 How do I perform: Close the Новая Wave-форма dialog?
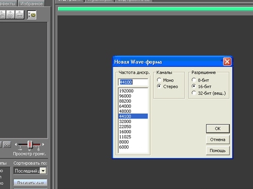point(227,61)
